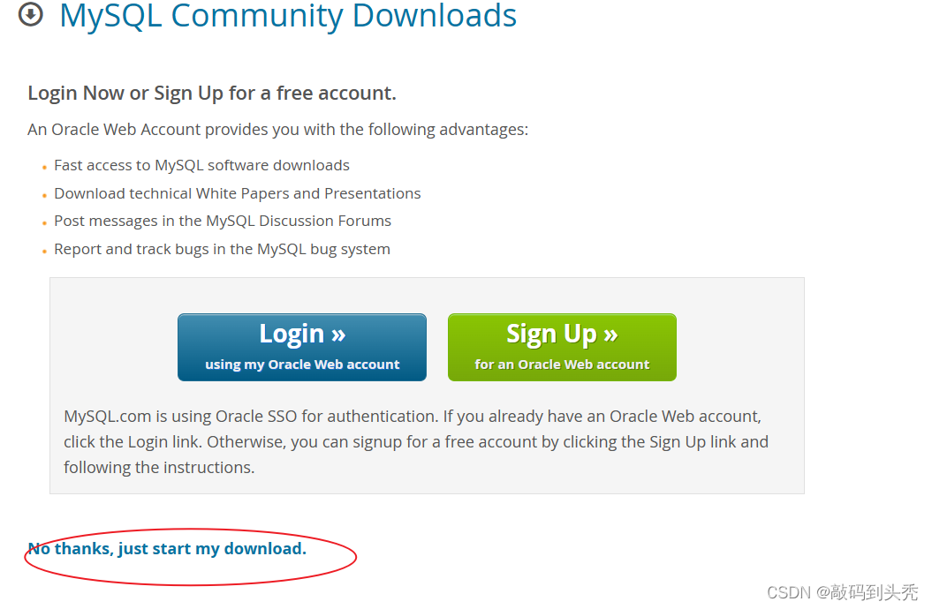Click the orange bullet beside Report and track
The width and height of the screenshot is (932, 609).
44,252
